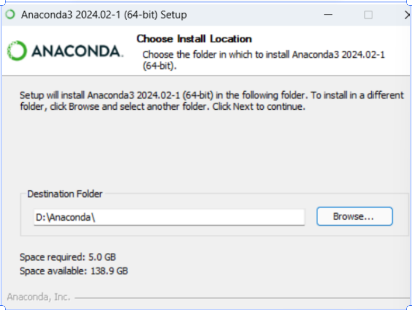Click the bottom-right corner selection handle
Screen dimensions: 412x310
click(x=409, y=307)
